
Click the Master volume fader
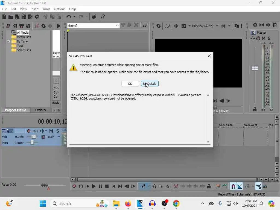[255, 68]
